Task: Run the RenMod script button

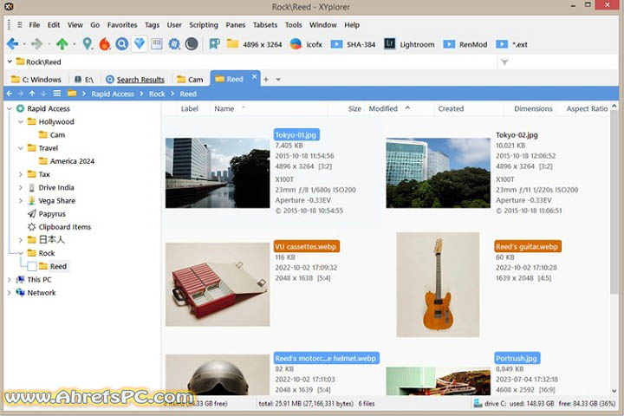Action: coord(465,44)
